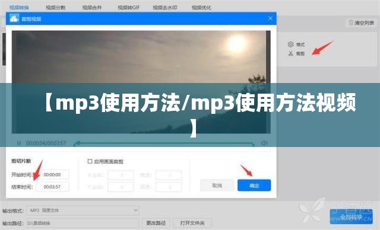Click 清空列表 in the main window
Viewport: 380px width, 230px height.
point(361,23)
